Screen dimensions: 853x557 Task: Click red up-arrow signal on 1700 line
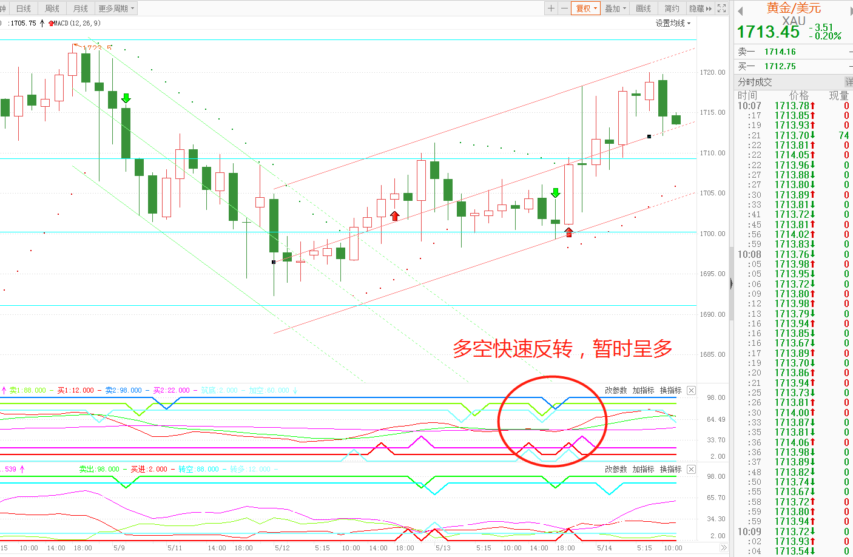click(x=568, y=232)
